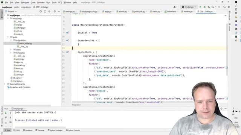Click the Run console horizontal scrollbar
The height and width of the screenshot is (135, 241).
pos(40,127)
